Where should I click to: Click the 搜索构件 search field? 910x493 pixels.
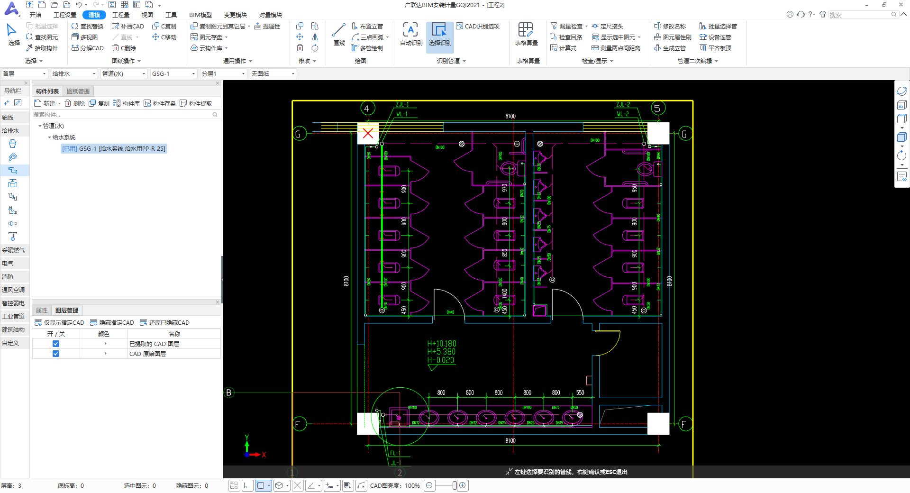[121, 115]
